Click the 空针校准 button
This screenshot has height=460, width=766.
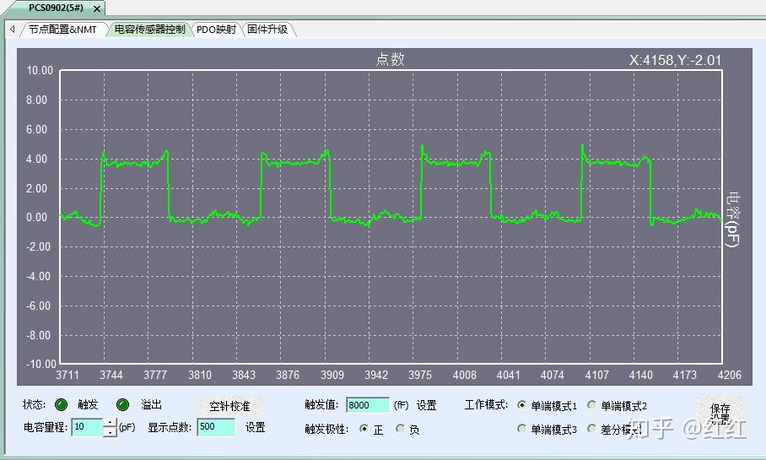click(229, 406)
